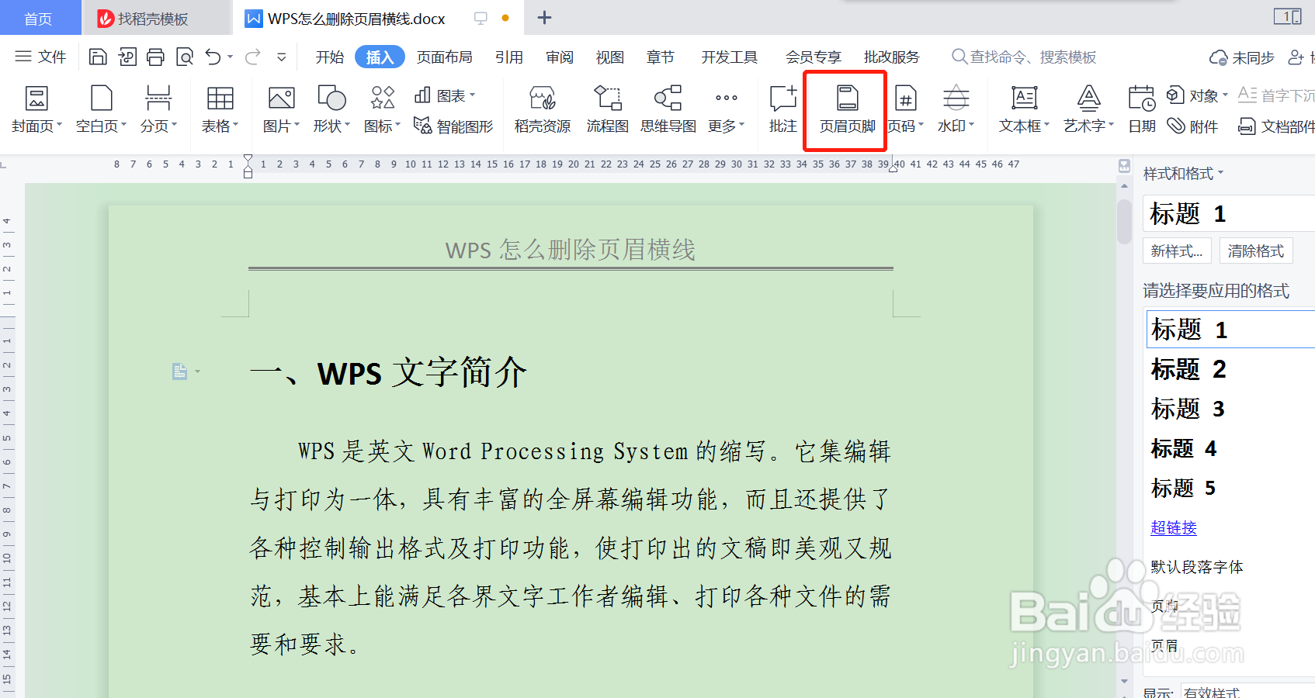Insert a flowchart (流程图)
This screenshot has width=1315, height=698.
(x=607, y=109)
